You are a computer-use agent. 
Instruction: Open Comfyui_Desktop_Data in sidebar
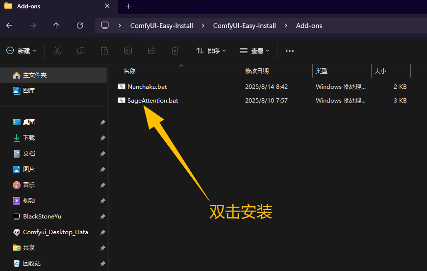pyautogui.click(x=55, y=232)
